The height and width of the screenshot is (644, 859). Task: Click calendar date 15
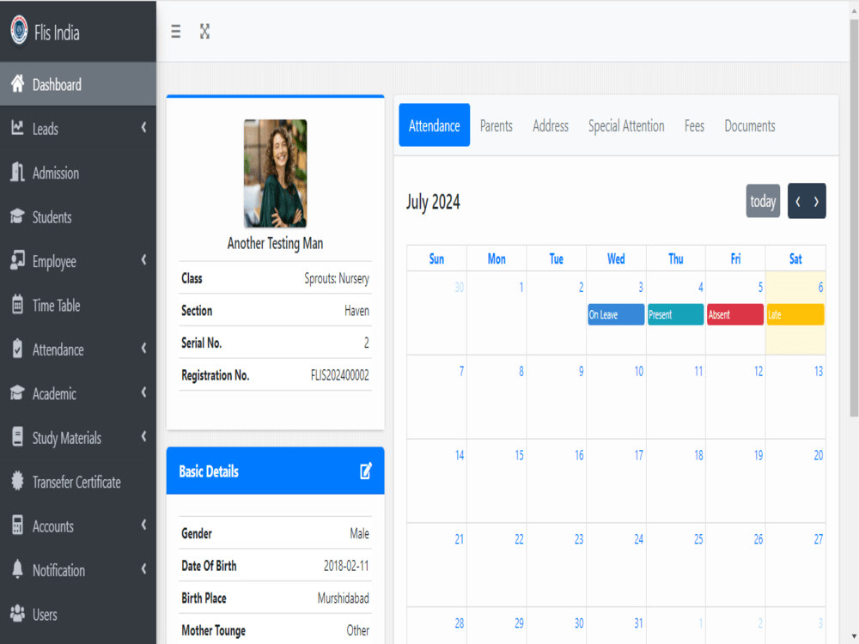click(x=519, y=455)
